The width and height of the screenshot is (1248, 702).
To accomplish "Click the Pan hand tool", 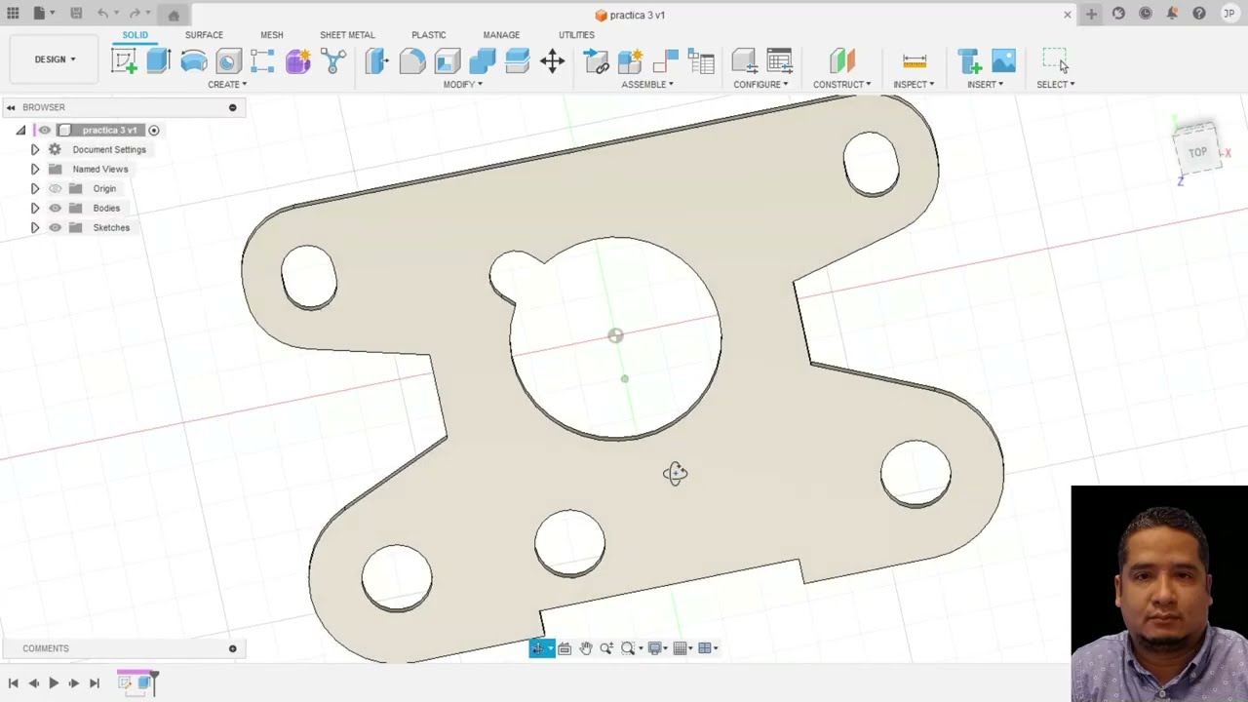I will (x=585, y=648).
